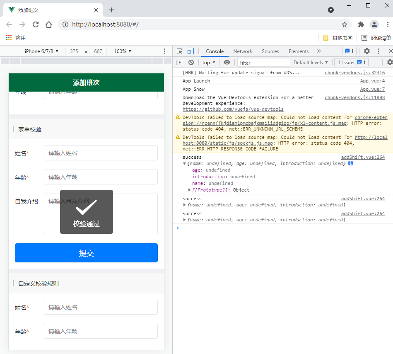Bookmark this page with the star icon
The height and width of the screenshot is (354, 393).
(x=344, y=24)
